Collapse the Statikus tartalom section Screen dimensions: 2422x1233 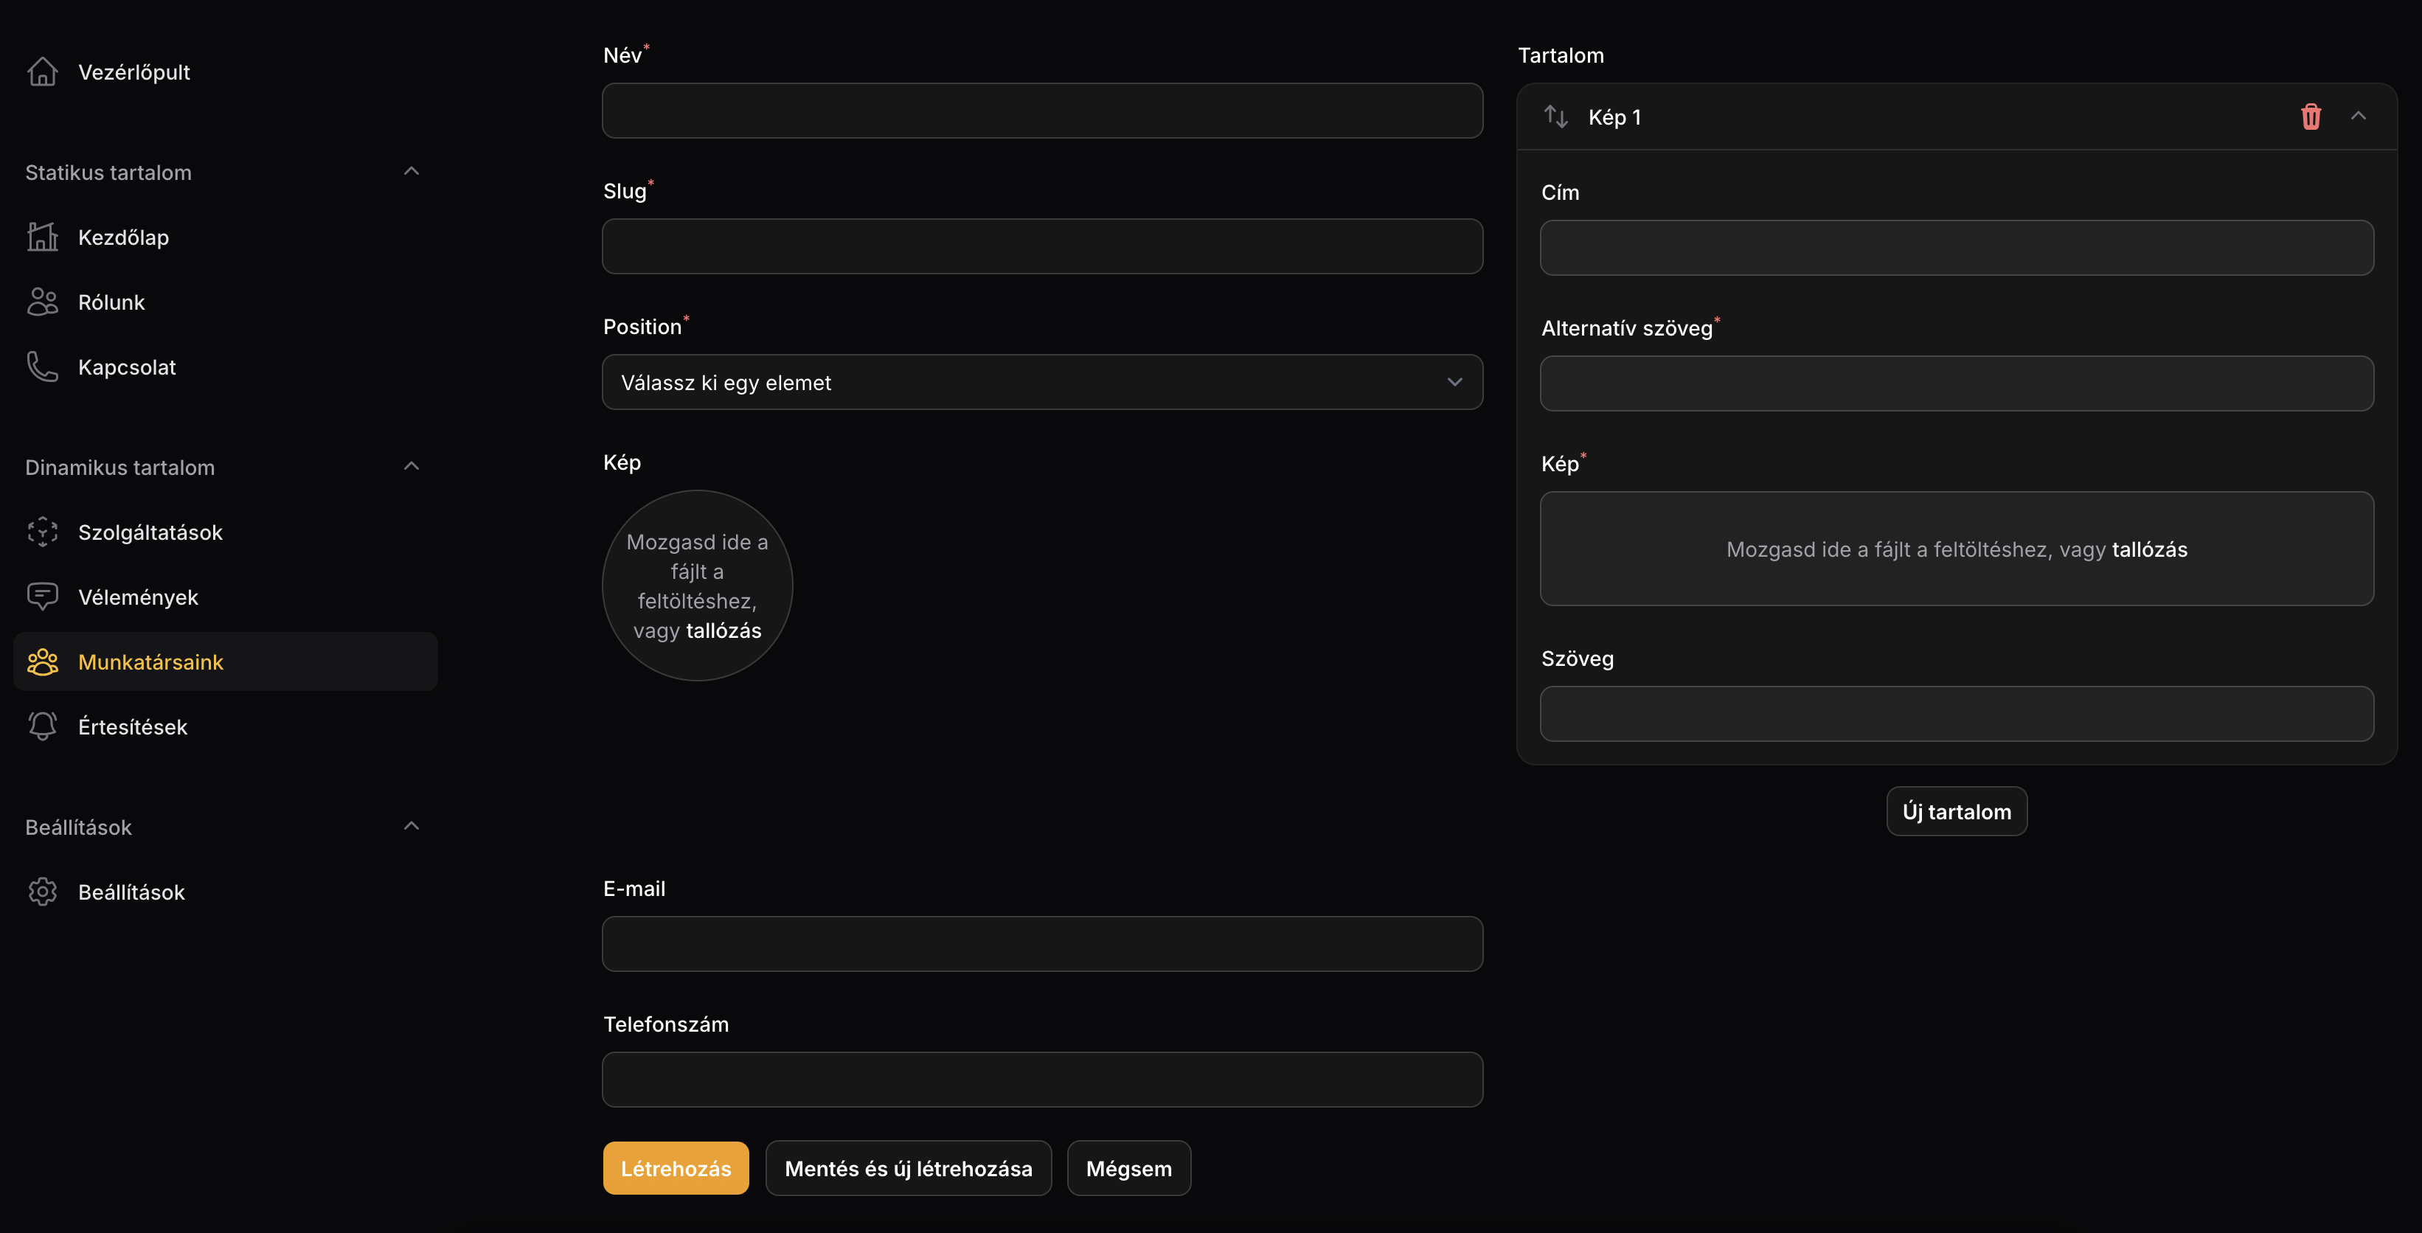[x=411, y=171]
